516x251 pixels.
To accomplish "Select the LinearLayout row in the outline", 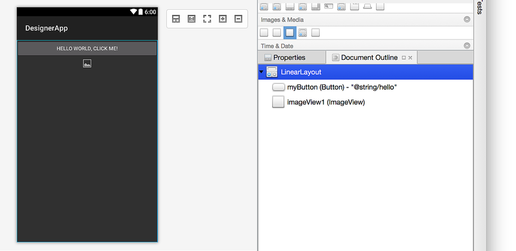I will [x=365, y=72].
